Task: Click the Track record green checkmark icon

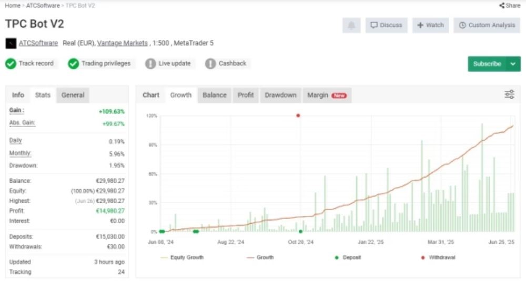Action: tap(11, 64)
